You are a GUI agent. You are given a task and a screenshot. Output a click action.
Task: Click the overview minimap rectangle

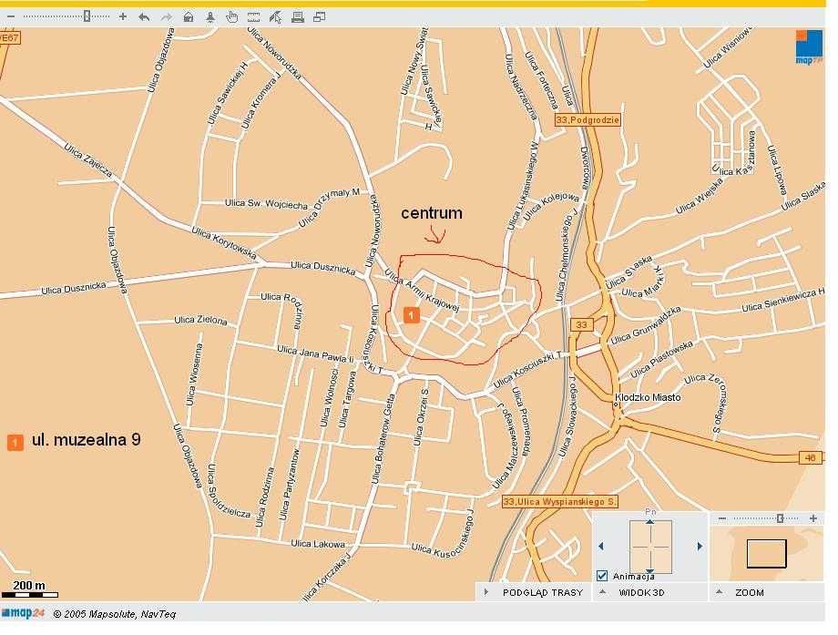tap(766, 553)
